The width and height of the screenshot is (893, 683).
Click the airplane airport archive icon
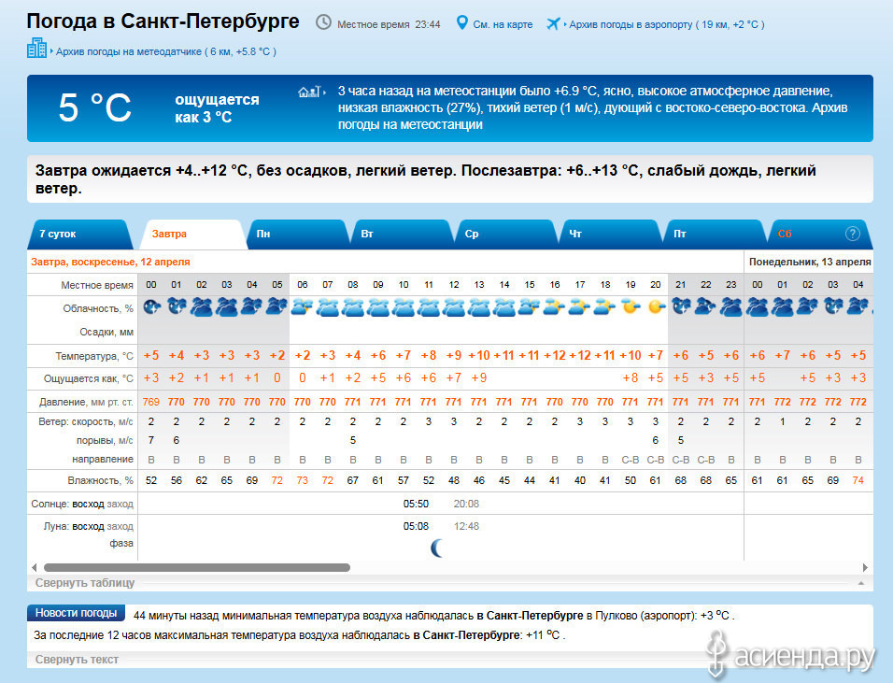[552, 23]
